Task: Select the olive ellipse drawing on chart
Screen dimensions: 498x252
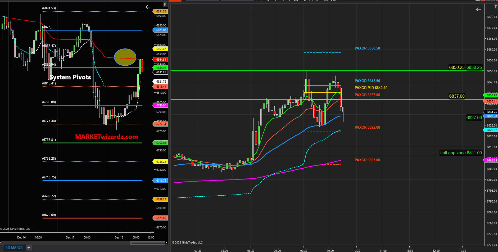Action: click(x=125, y=57)
